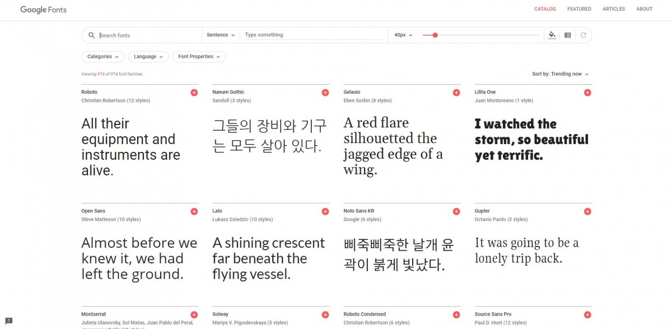The height and width of the screenshot is (329, 672).
Task: View the Gelasio font details
Action: [x=352, y=92]
